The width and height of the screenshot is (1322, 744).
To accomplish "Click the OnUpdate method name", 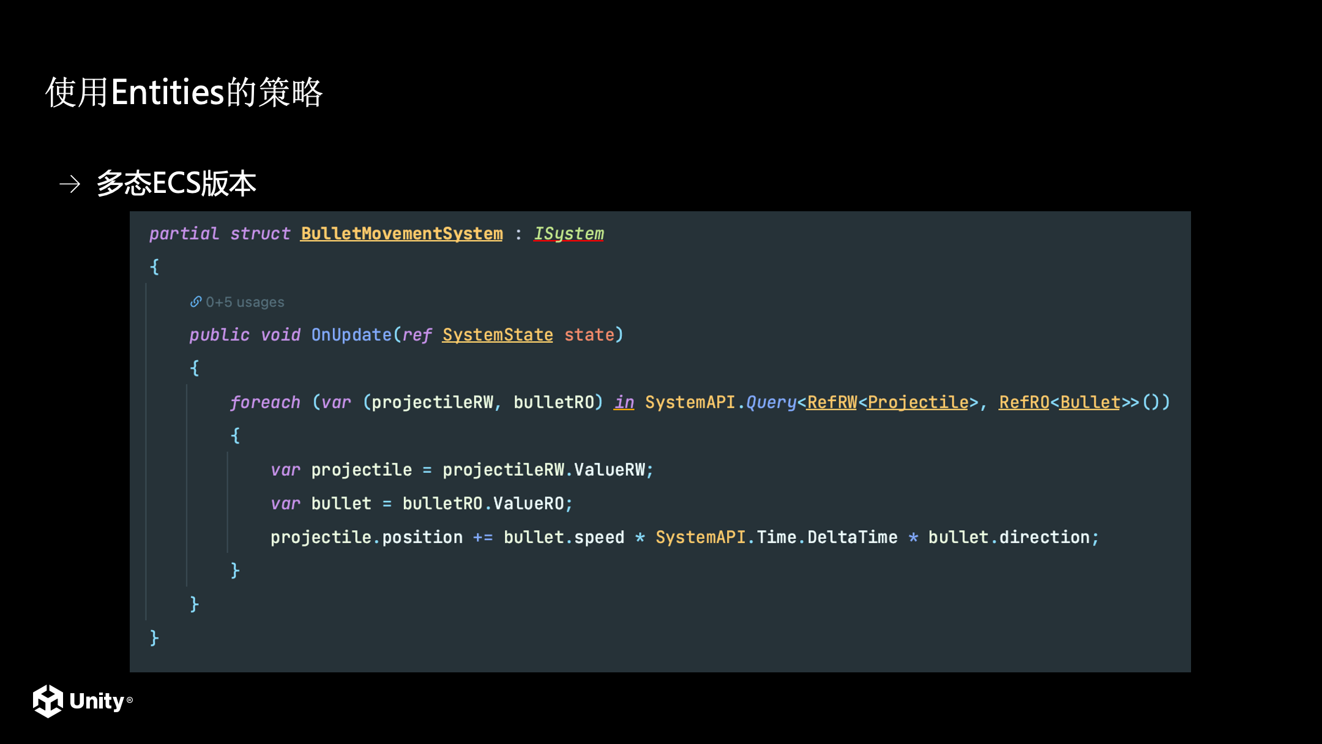I will click(x=351, y=335).
